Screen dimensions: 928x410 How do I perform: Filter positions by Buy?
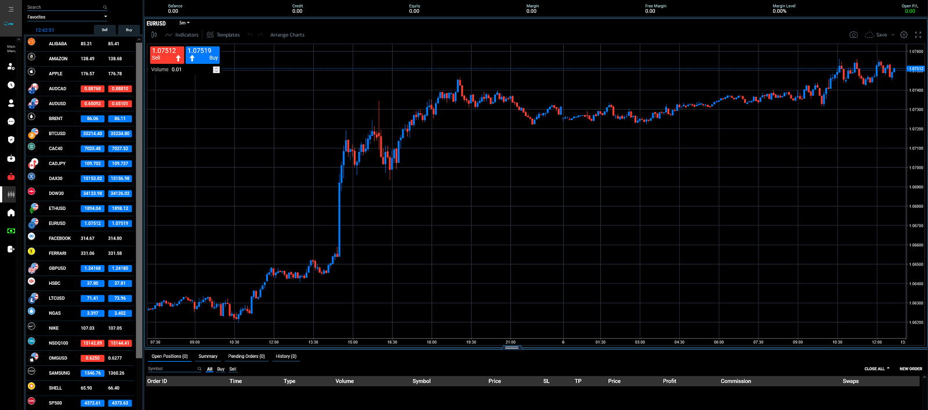coord(221,369)
